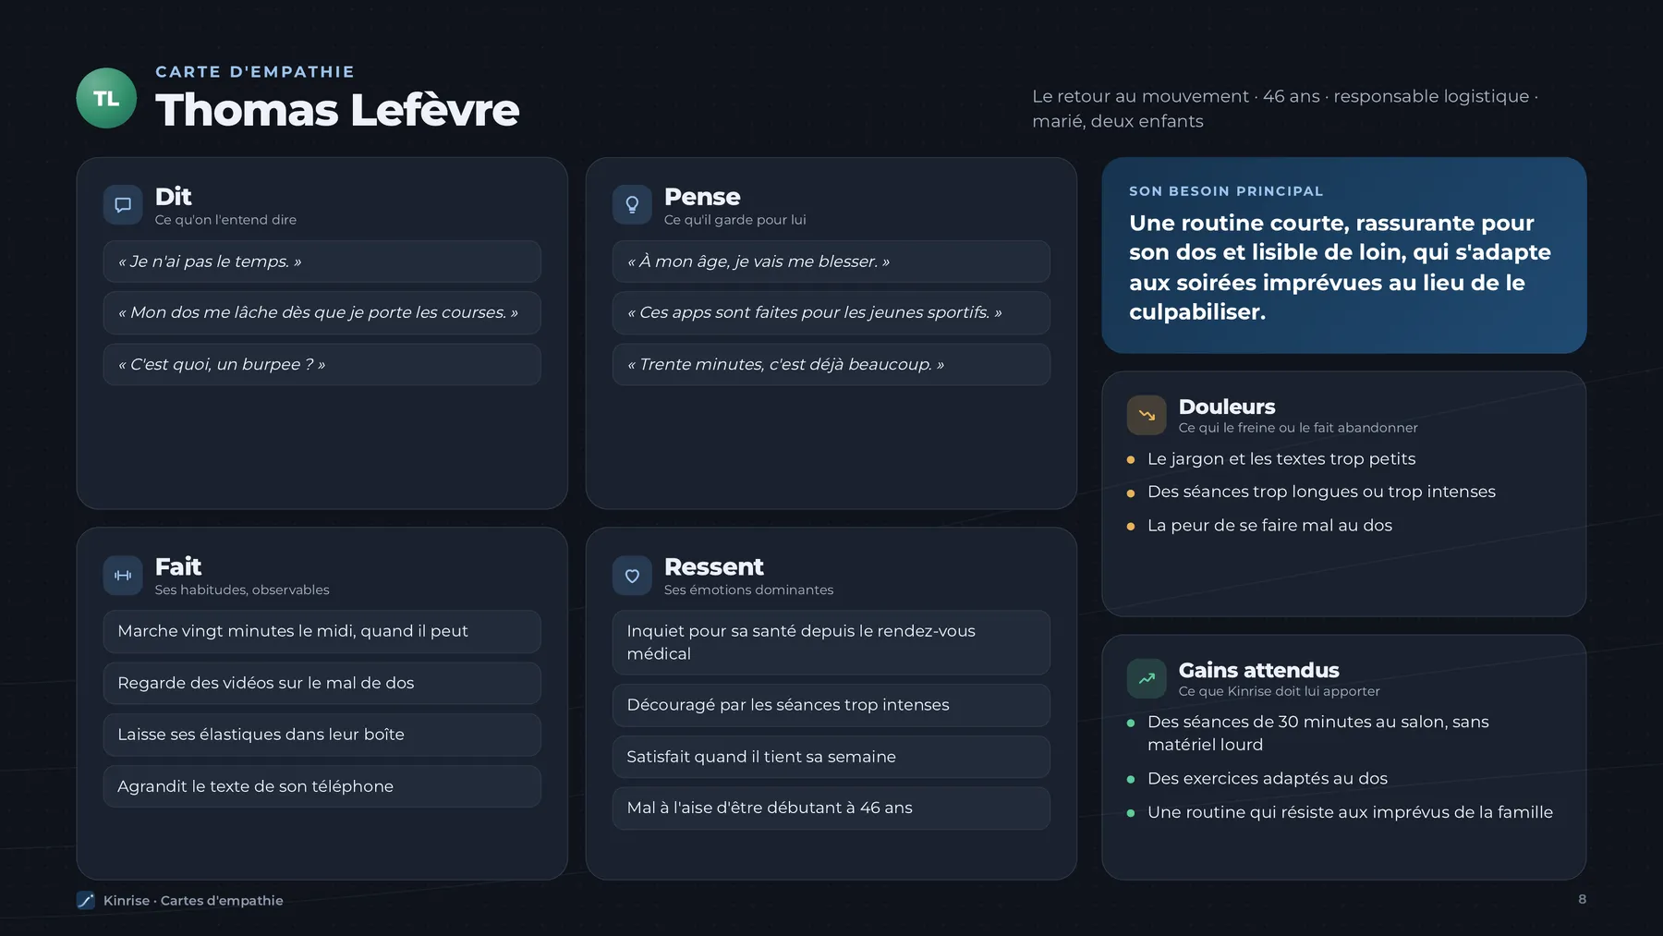
Task: Click 'Mal à l'aise d'être débutant à 46 ans'
Action: 831,808
